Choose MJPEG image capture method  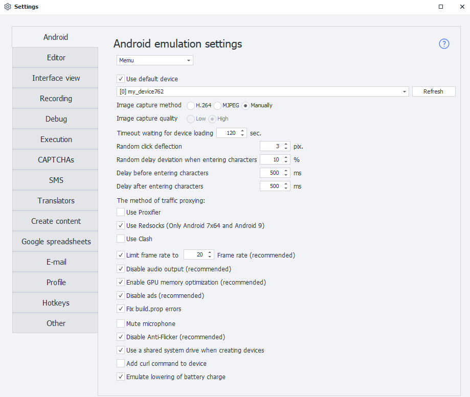click(217, 106)
